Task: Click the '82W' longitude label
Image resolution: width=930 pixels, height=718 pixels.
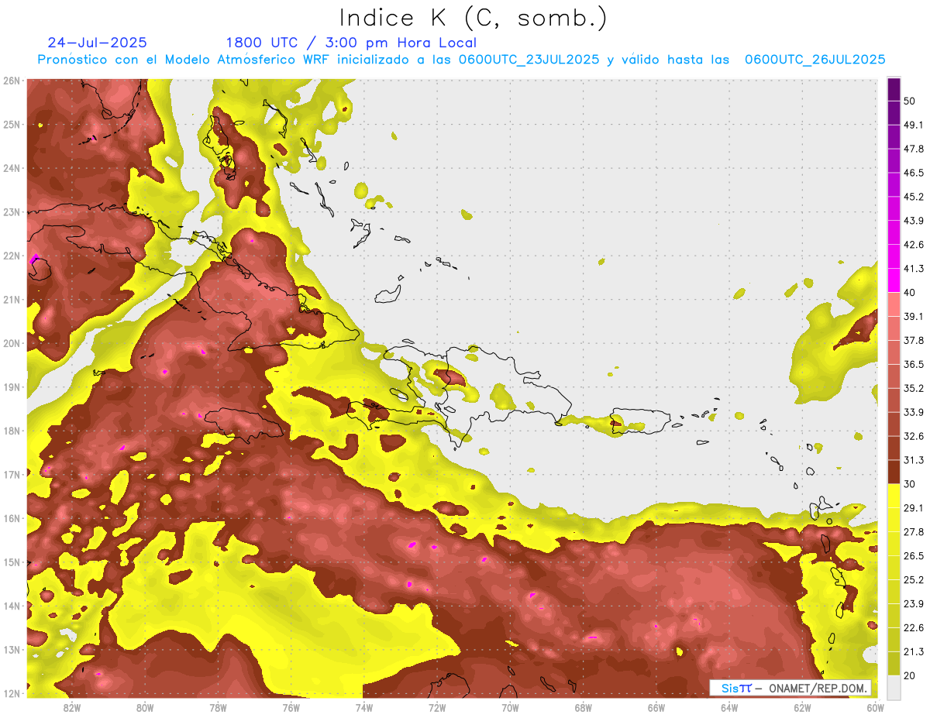Action: point(71,708)
